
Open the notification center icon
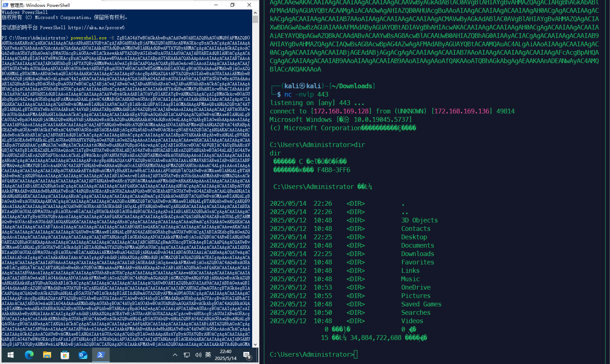pyautogui.click(x=247, y=355)
